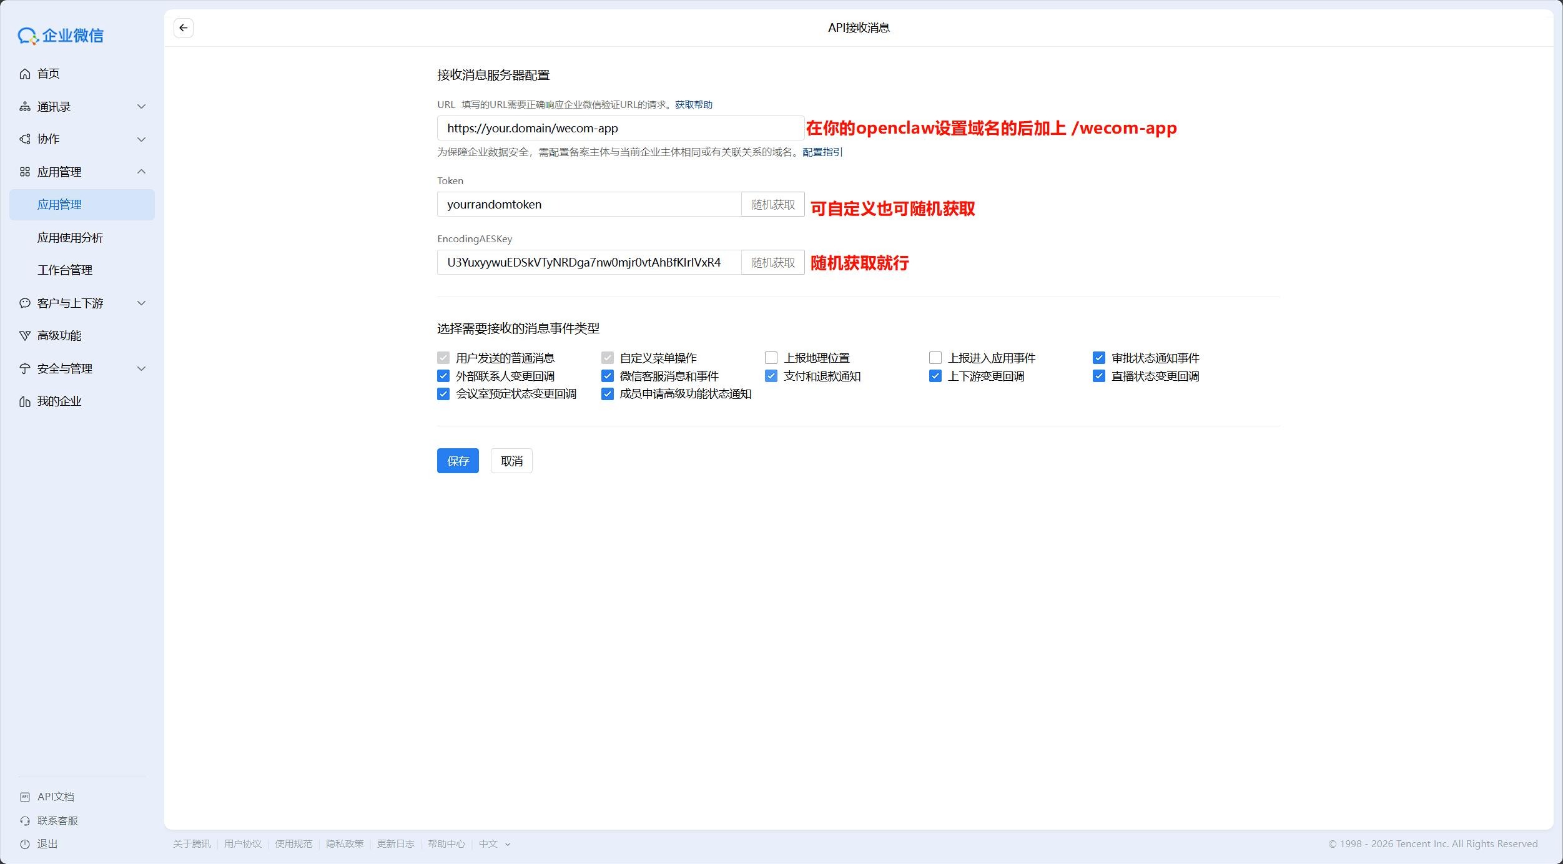Enable the 上报地理位置 checkbox

[771, 358]
